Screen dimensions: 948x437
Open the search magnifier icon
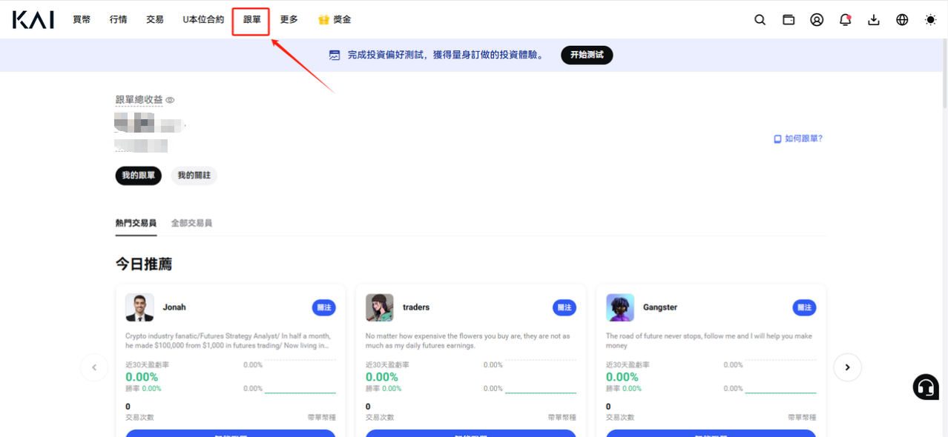[760, 20]
